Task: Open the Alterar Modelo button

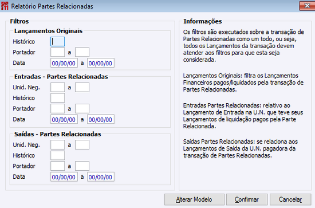Action: pyautogui.click(x=194, y=199)
